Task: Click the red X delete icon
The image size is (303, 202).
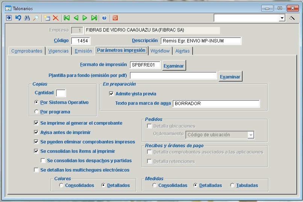Action: pyautogui.click(x=56, y=18)
